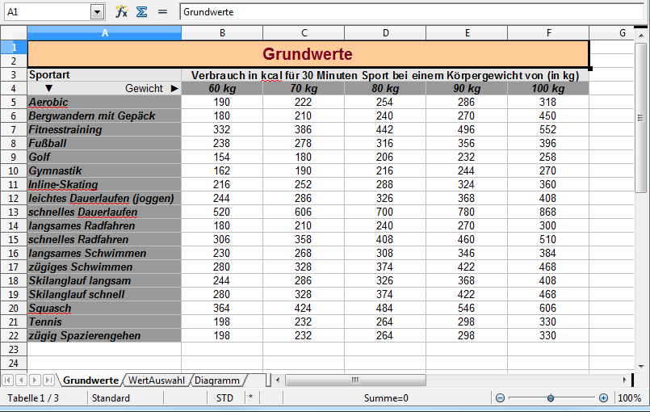Open the Diagramm sheet tab

click(216, 380)
